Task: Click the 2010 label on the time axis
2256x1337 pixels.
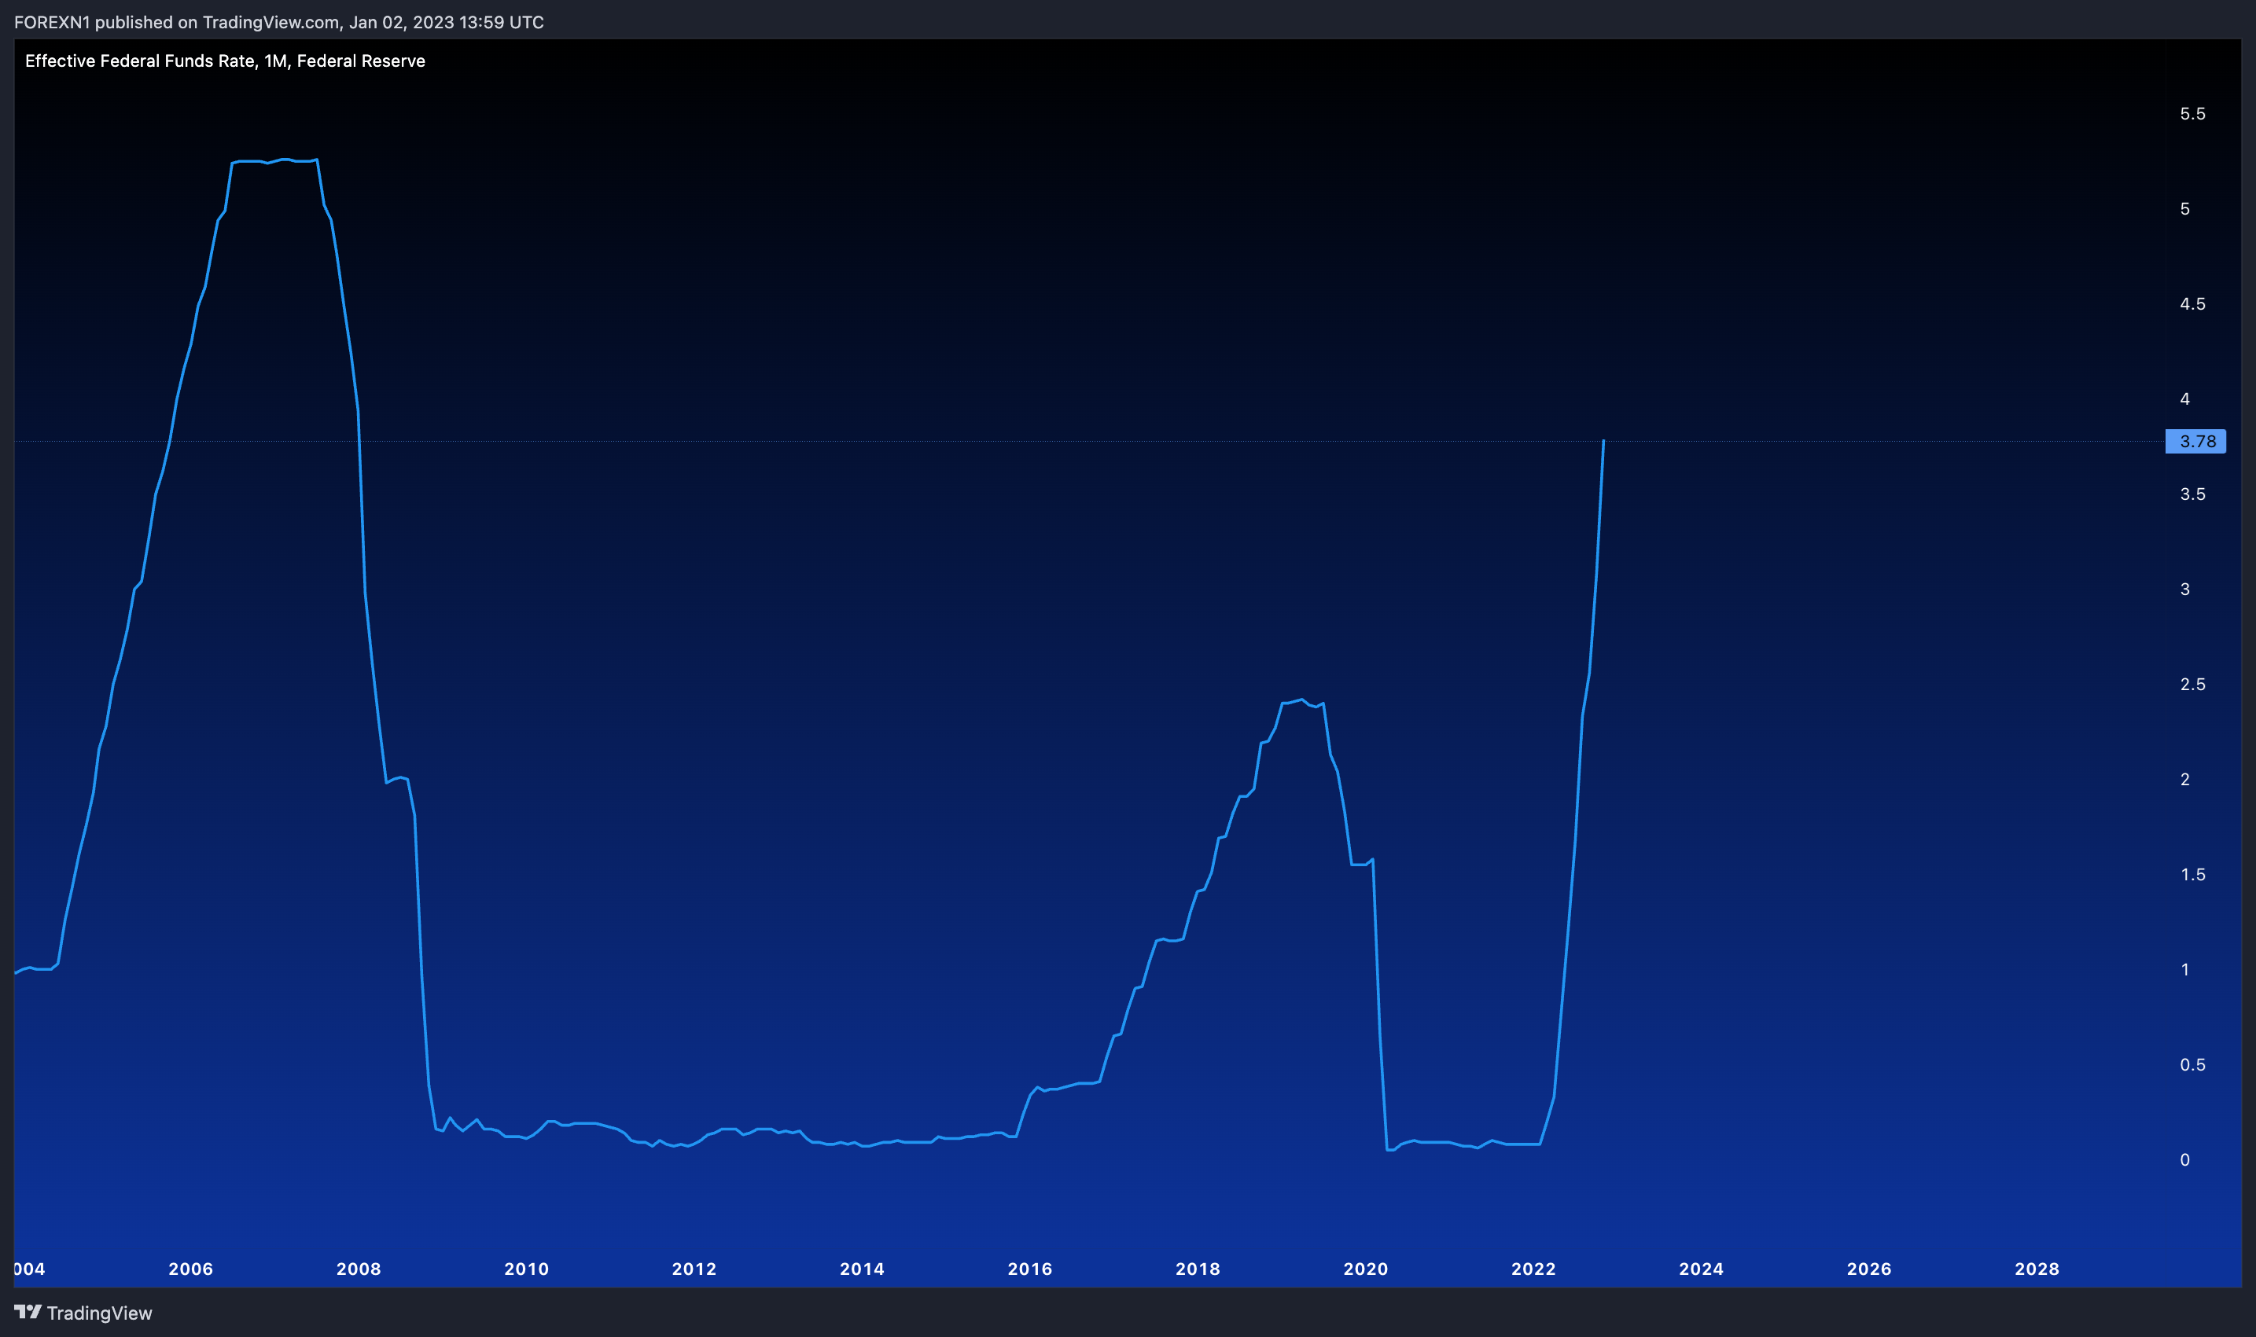Action: point(526,1269)
